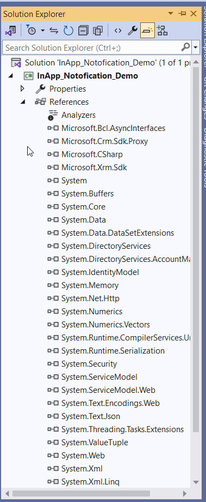
Task: Click horizontal scrollbar right arrow
Action: coord(185,493)
